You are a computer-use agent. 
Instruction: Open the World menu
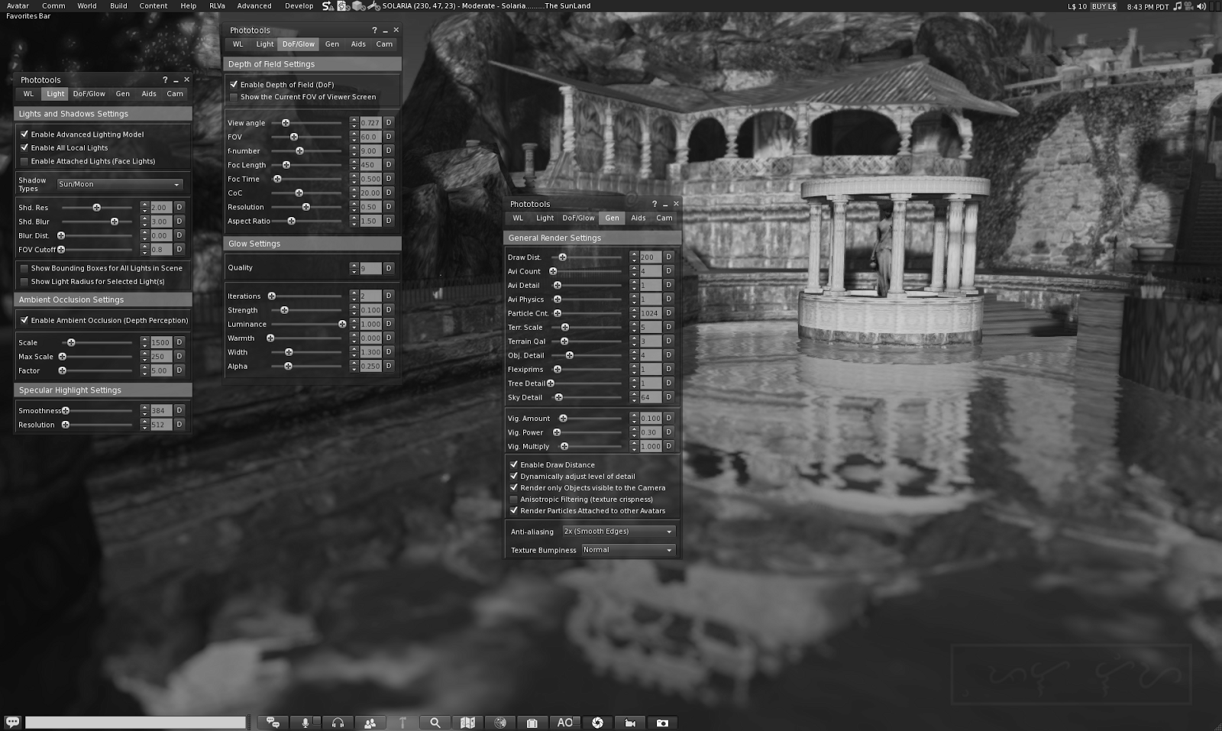click(x=87, y=6)
